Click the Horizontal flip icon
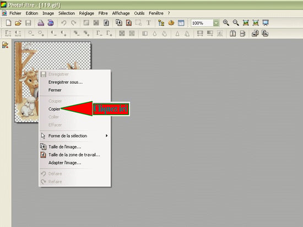 232,34
